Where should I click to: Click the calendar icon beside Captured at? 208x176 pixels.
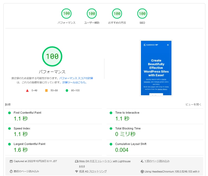tap(11, 161)
